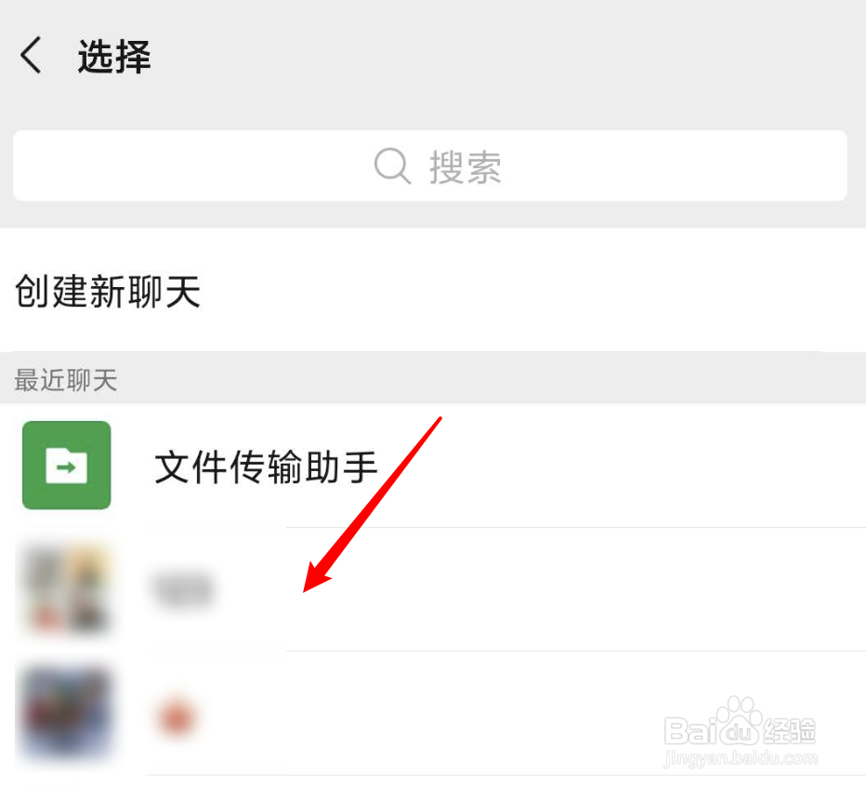
Task: Choose the blurred group avatar below 文件传输助手
Action: coord(66,588)
